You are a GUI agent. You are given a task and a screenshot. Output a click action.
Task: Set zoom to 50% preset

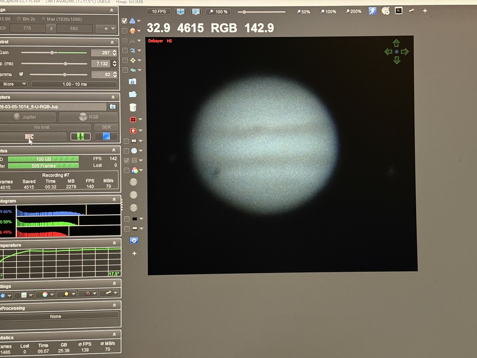[x=303, y=12]
